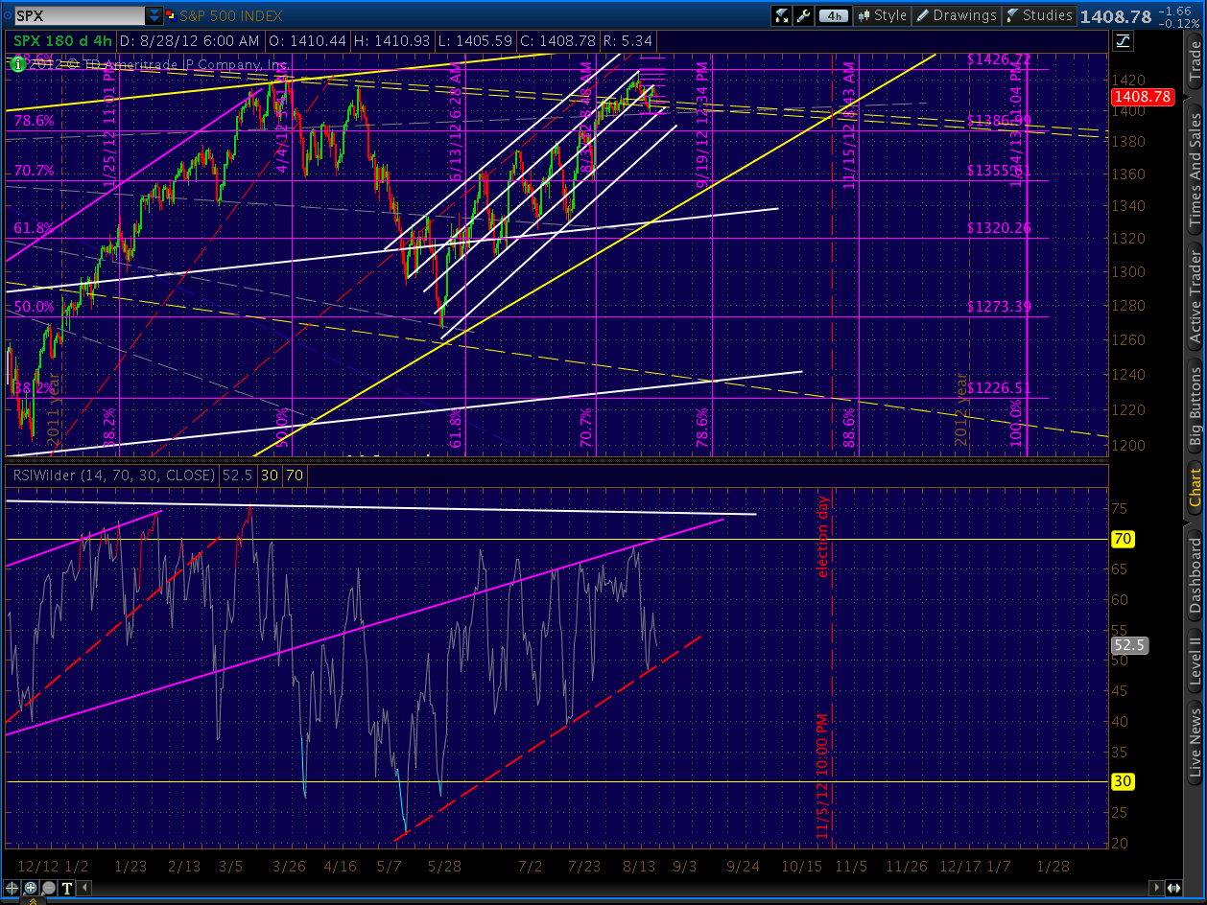Click the 9/24 date on time axis

(x=742, y=866)
